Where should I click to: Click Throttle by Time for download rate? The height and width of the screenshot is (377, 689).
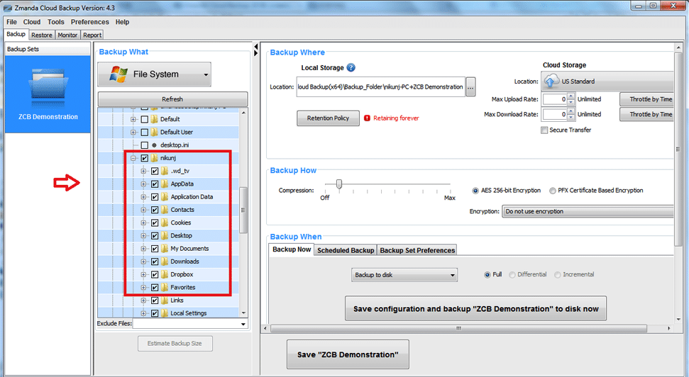click(647, 114)
